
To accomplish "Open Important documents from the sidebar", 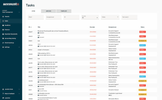I will (x=11, y=34).
